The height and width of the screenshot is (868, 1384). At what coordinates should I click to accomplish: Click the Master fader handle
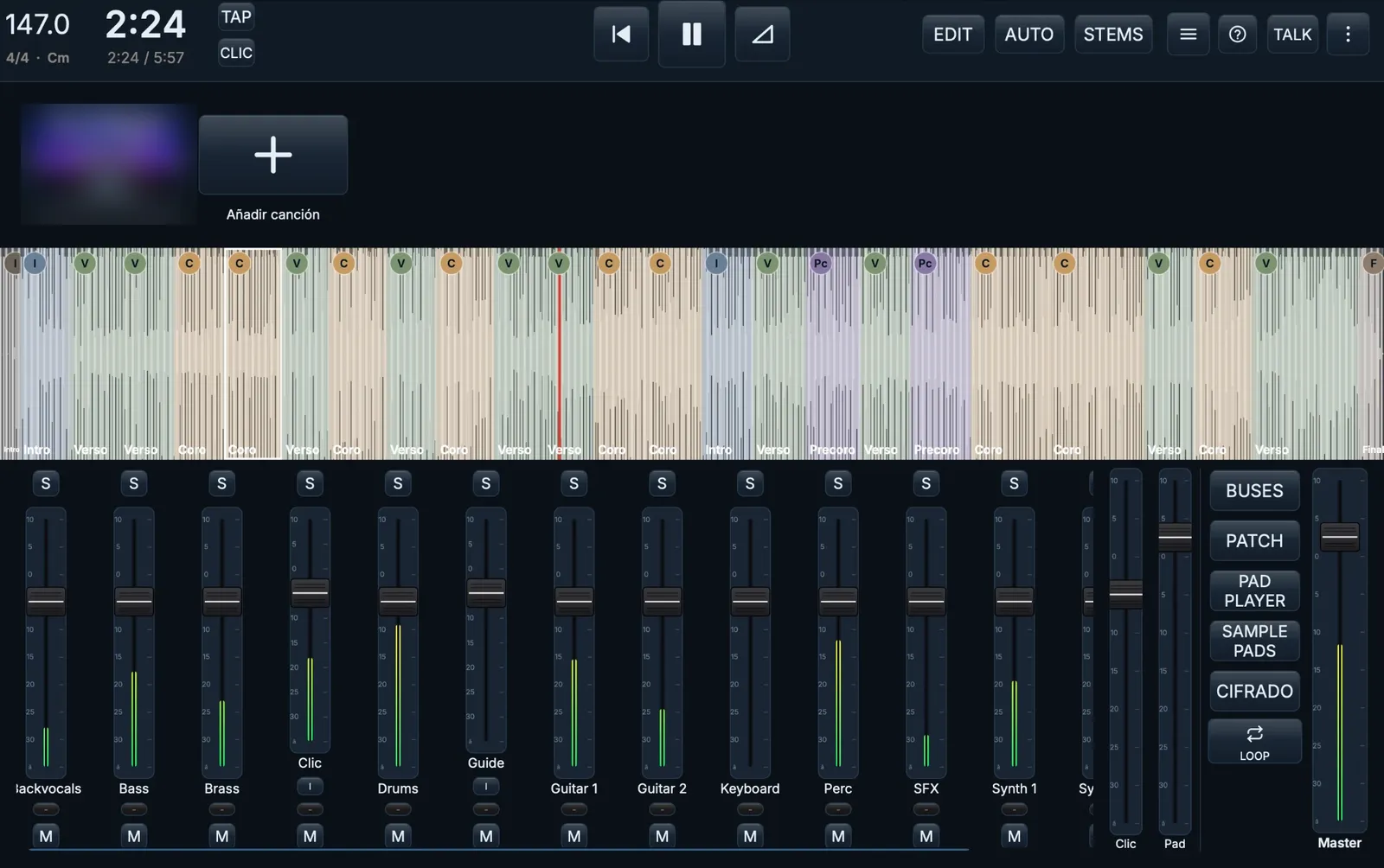(1339, 537)
